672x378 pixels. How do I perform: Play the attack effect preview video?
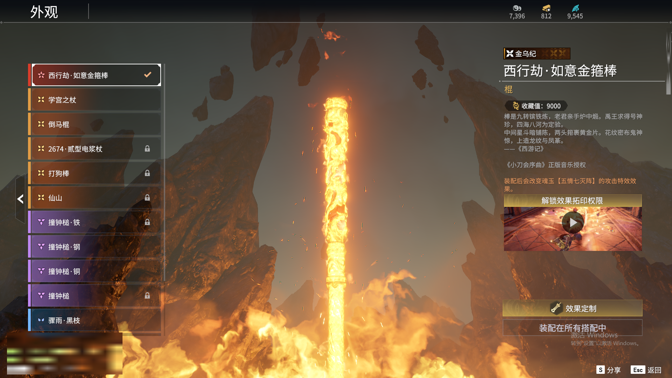pyautogui.click(x=573, y=222)
